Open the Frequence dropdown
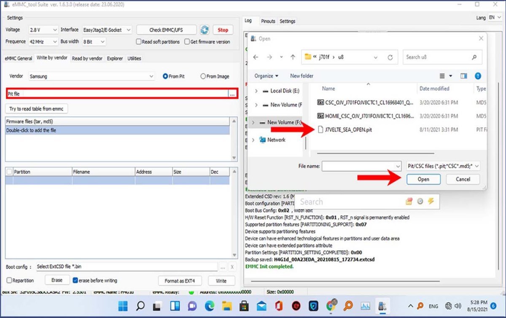 (43, 42)
